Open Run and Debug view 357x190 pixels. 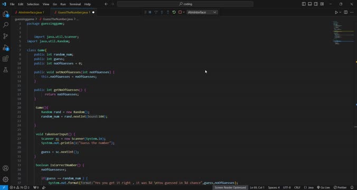pos(5,47)
